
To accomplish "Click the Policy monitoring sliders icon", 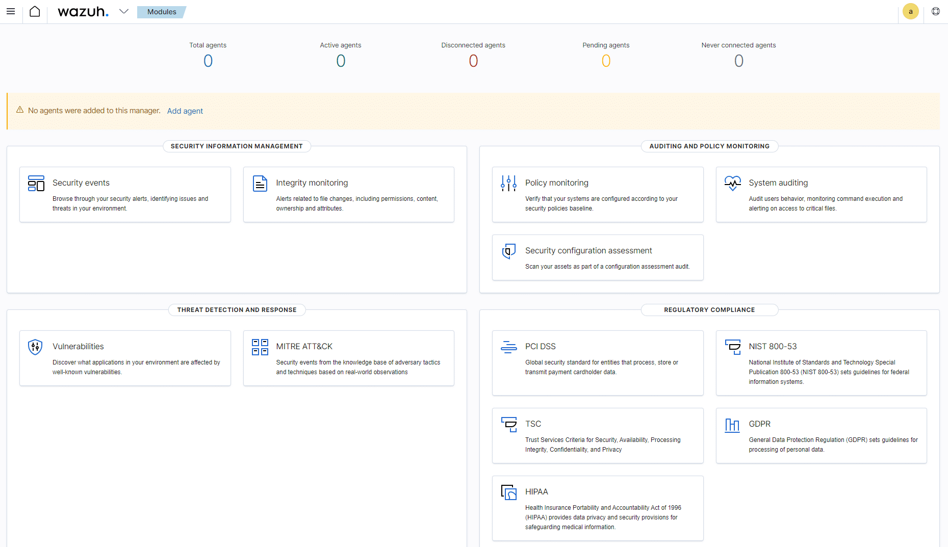I will pos(508,184).
